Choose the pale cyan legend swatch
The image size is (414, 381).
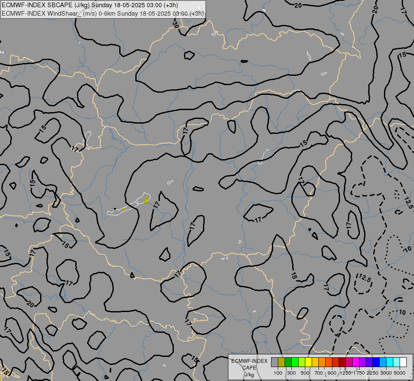(397, 362)
